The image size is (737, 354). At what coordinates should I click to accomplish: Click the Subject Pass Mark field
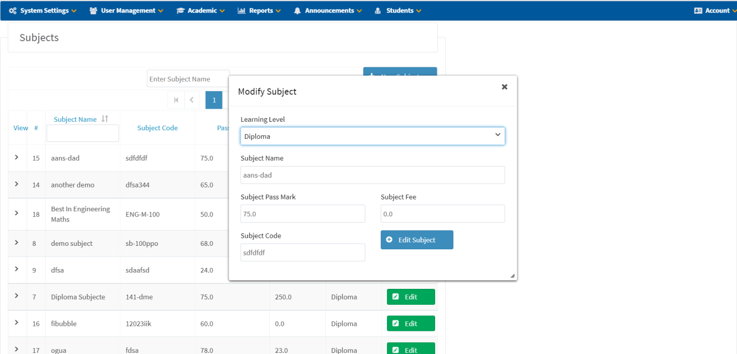(302, 214)
